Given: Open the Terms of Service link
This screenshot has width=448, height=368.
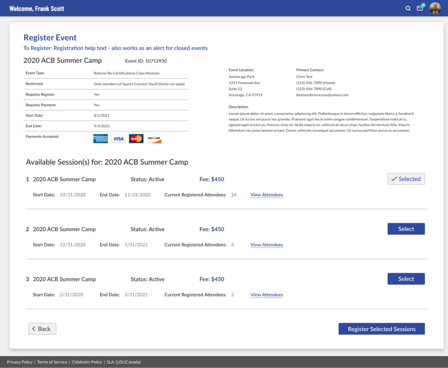Looking at the screenshot, I should [x=52, y=362].
